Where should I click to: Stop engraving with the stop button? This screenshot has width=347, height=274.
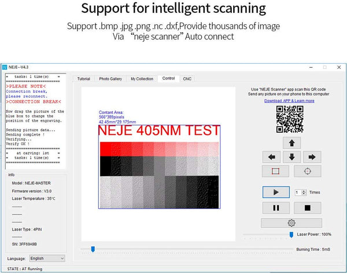point(307,207)
